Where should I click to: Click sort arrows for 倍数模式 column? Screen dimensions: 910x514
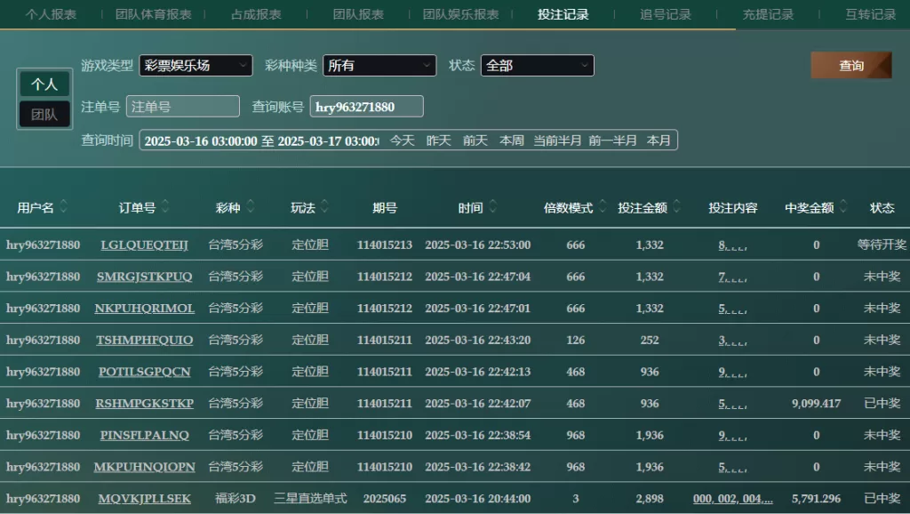tap(603, 207)
